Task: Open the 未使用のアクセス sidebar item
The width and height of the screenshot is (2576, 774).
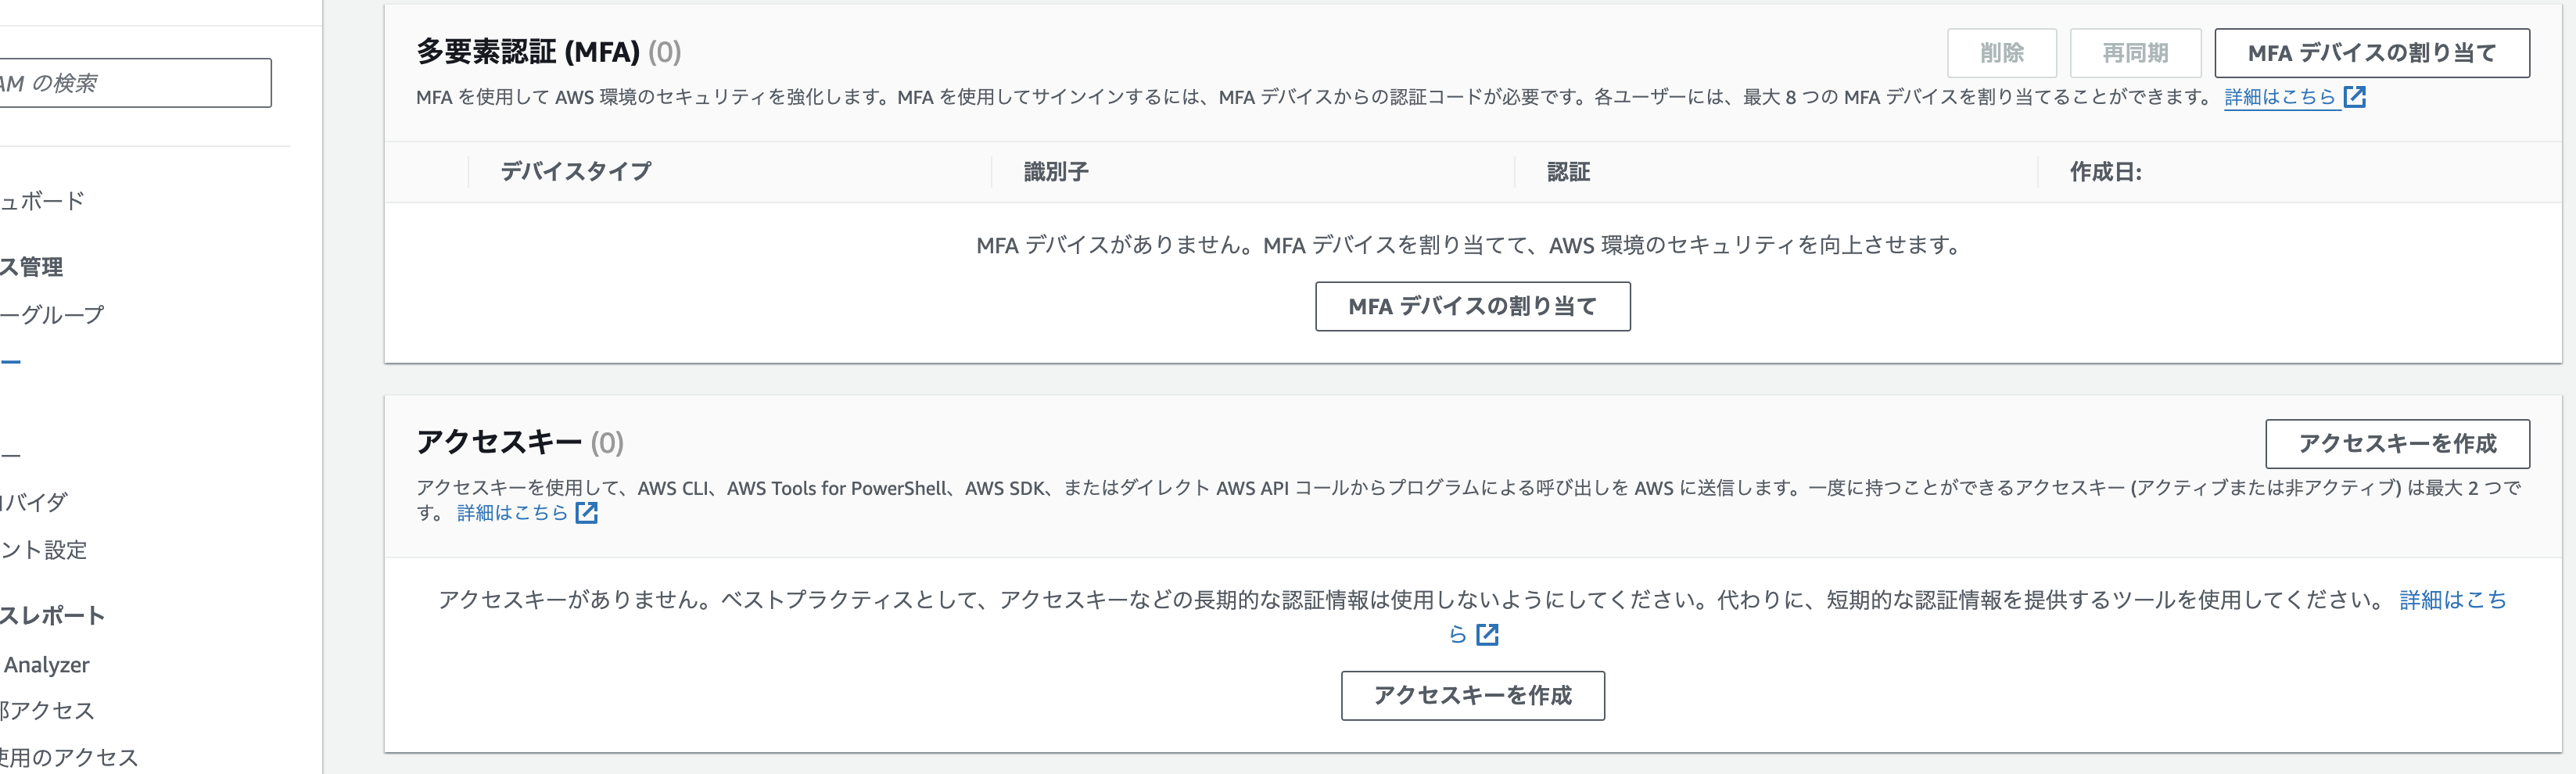Action: point(60,757)
